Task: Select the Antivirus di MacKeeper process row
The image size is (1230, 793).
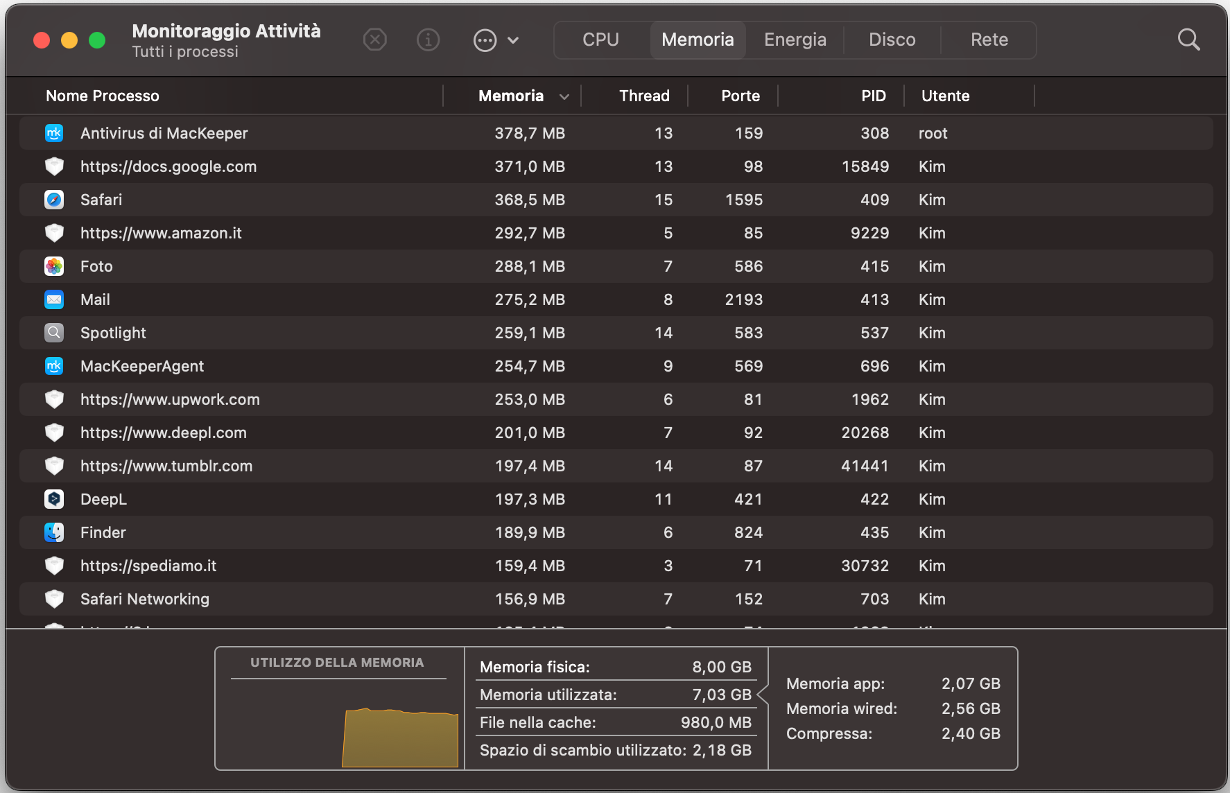Action: [x=616, y=133]
